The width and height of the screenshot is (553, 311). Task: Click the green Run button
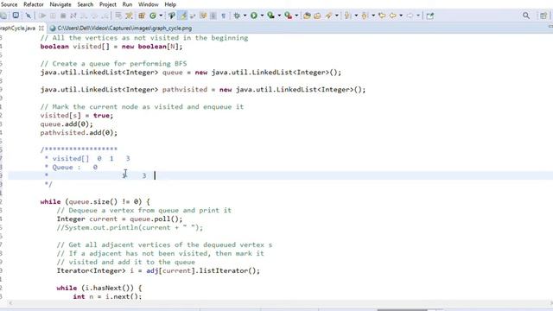tap(253, 16)
